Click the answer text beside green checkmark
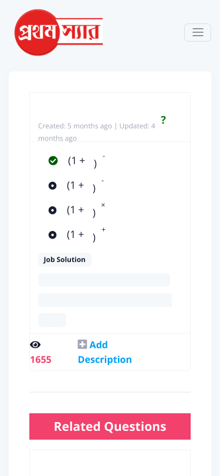 [87, 161]
